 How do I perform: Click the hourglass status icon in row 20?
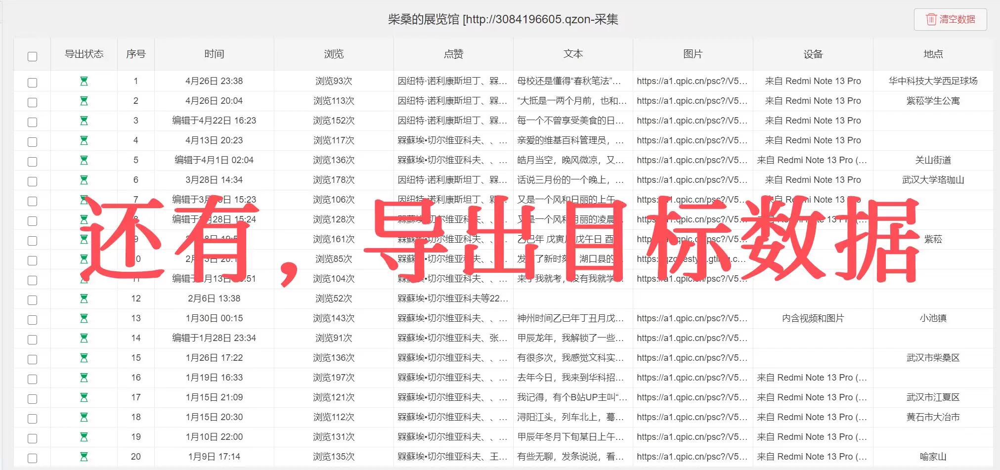(x=84, y=457)
